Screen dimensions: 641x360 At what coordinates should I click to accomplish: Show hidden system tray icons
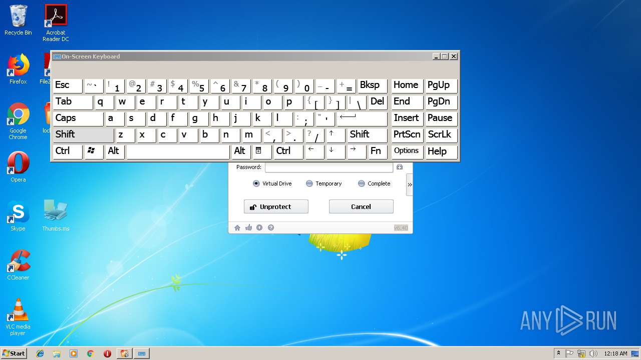click(558, 353)
